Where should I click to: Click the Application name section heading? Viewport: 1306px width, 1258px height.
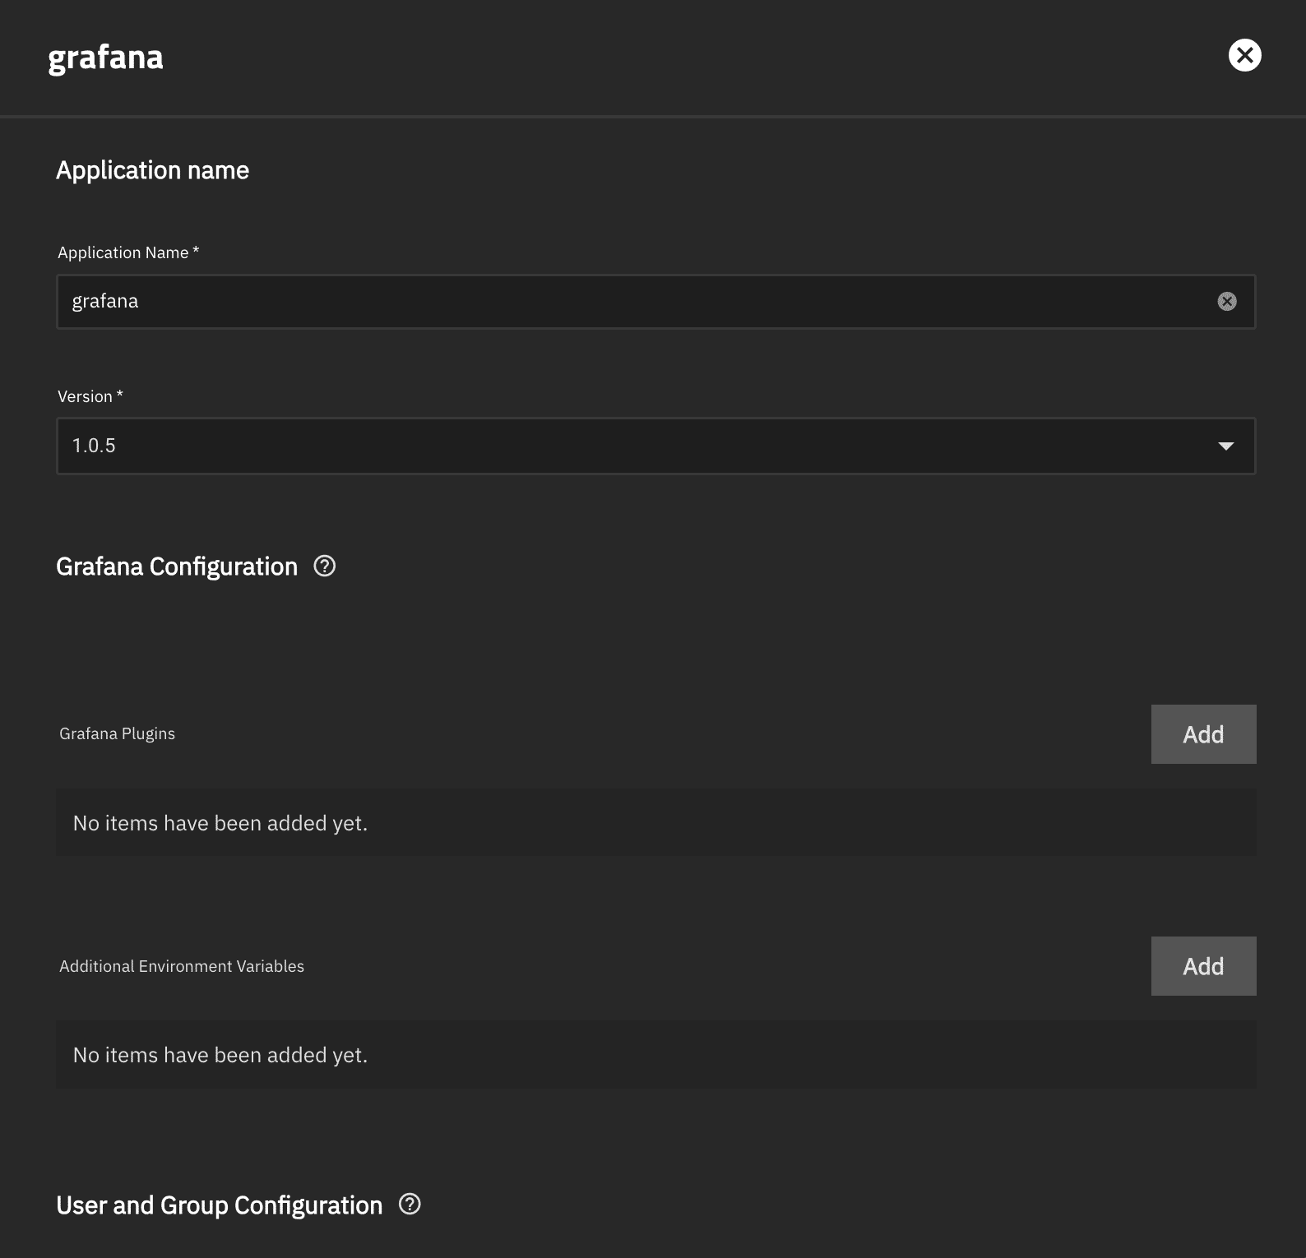(x=152, y=170)
